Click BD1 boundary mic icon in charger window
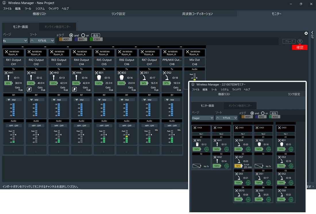The height and width of the screenshot is (214, 316). (x=282, y=144)
